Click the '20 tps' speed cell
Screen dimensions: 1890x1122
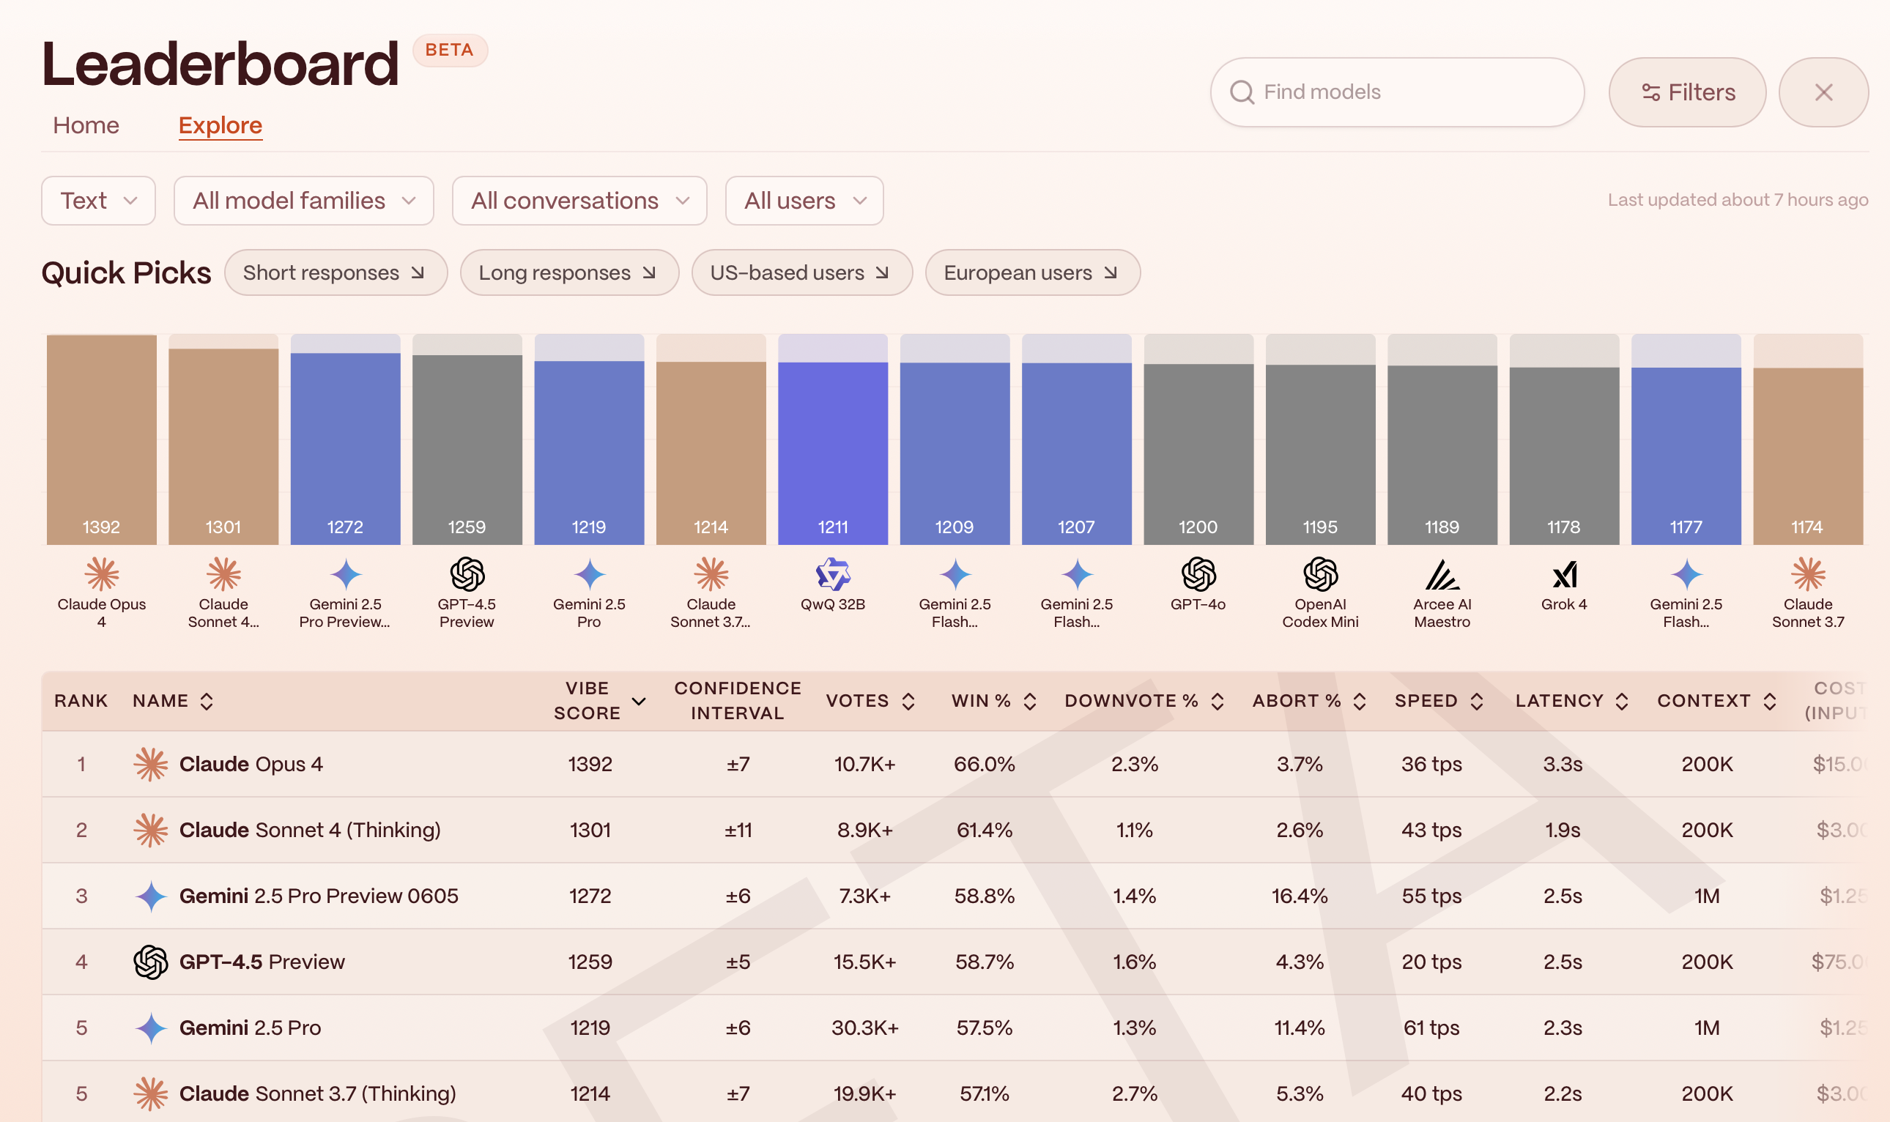1432,962
